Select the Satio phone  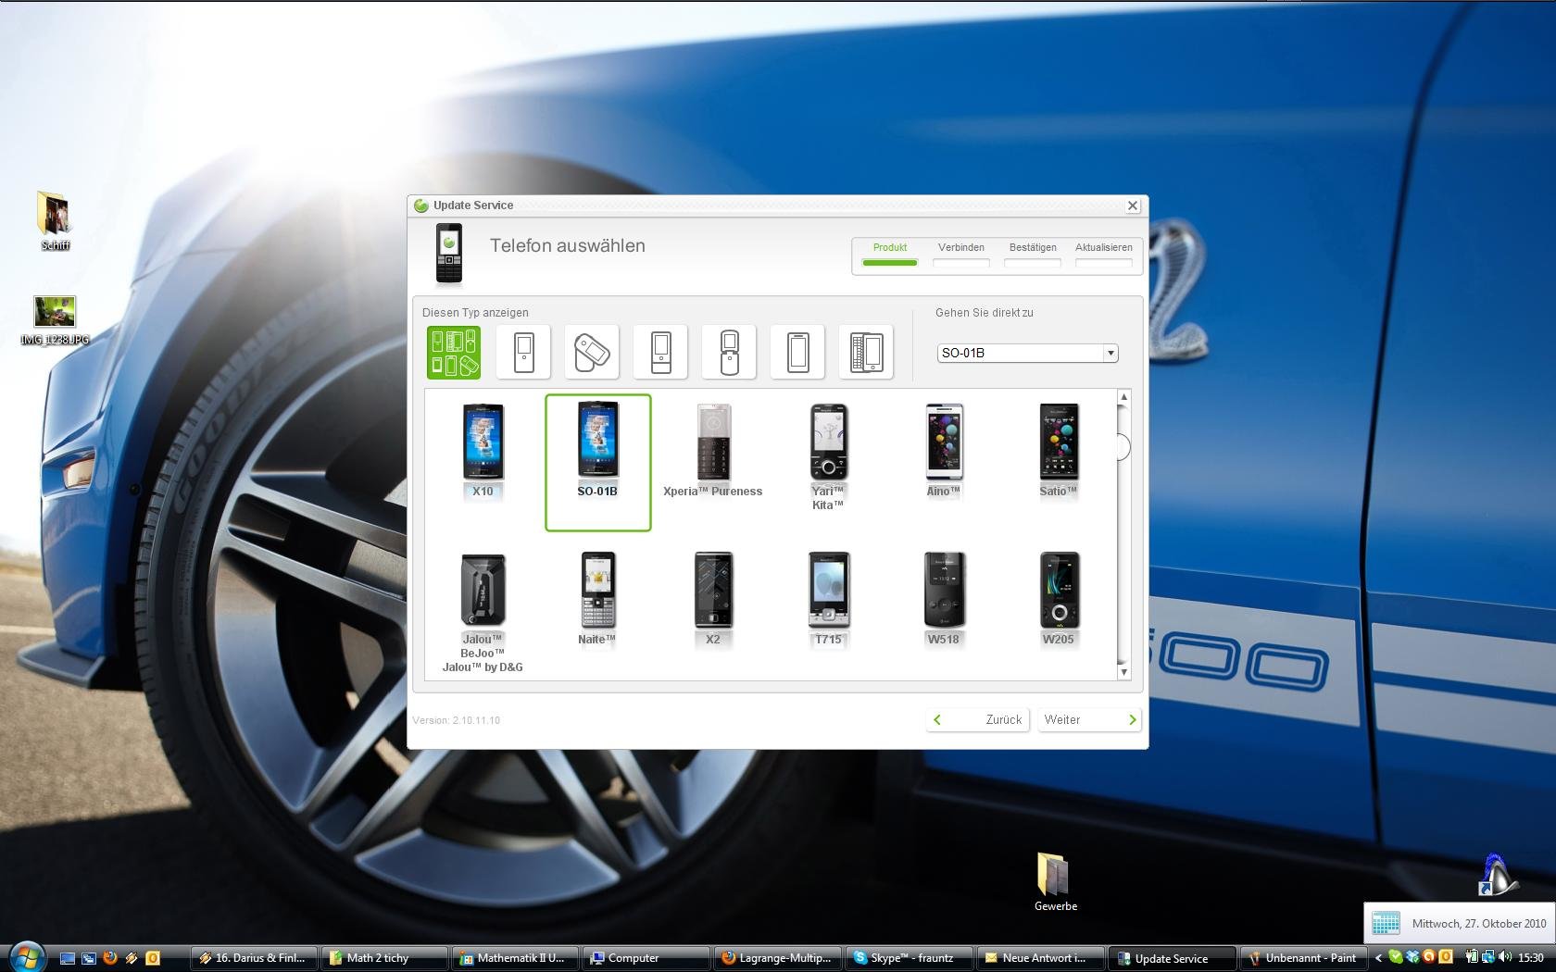[1059, 452]
